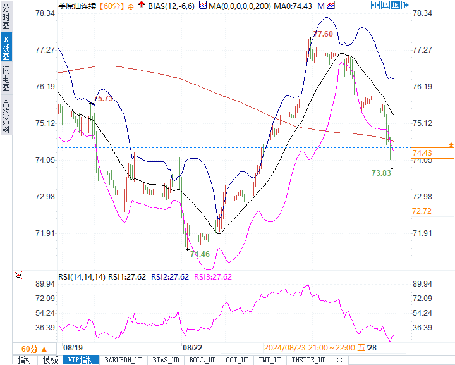Open the MA indicator chart icon
Screen dimensions: 455x365
pos(203,5)
